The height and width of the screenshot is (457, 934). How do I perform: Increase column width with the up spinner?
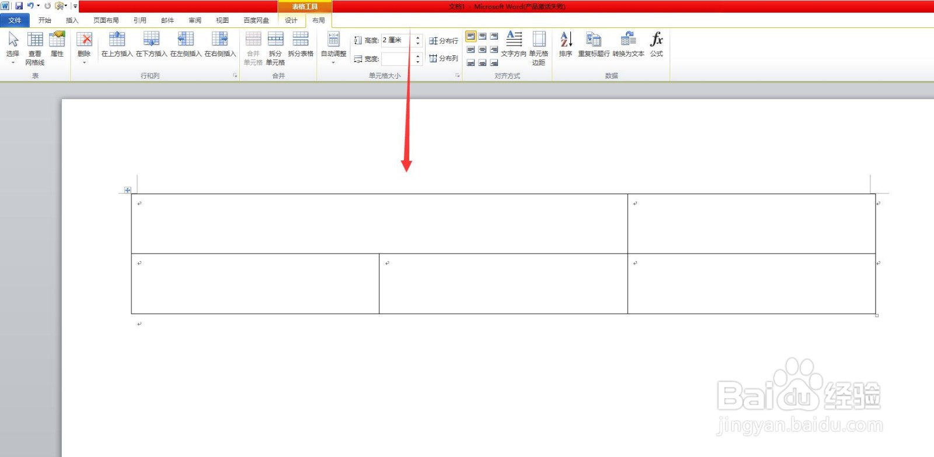point(418,56)
